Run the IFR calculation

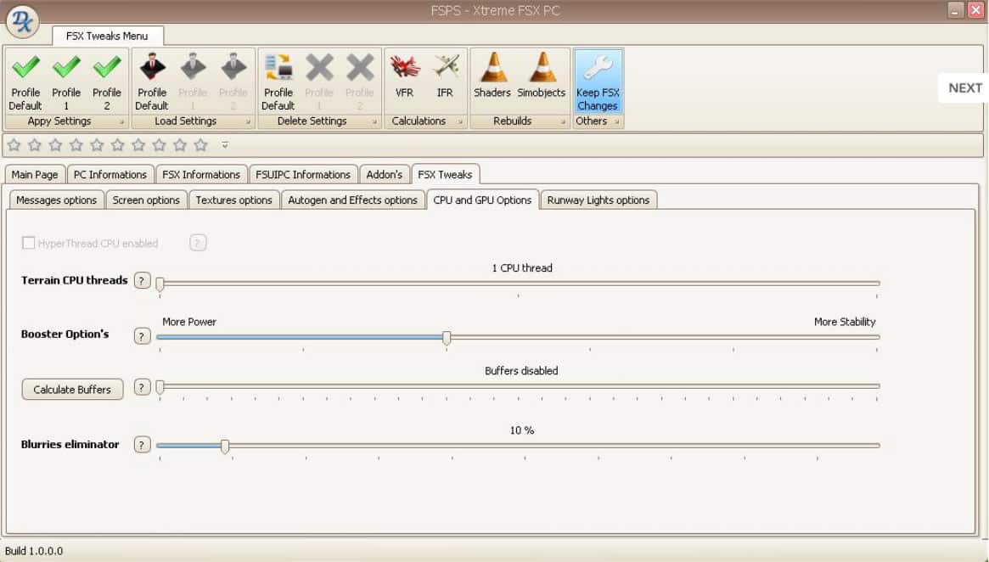(445, 79)
